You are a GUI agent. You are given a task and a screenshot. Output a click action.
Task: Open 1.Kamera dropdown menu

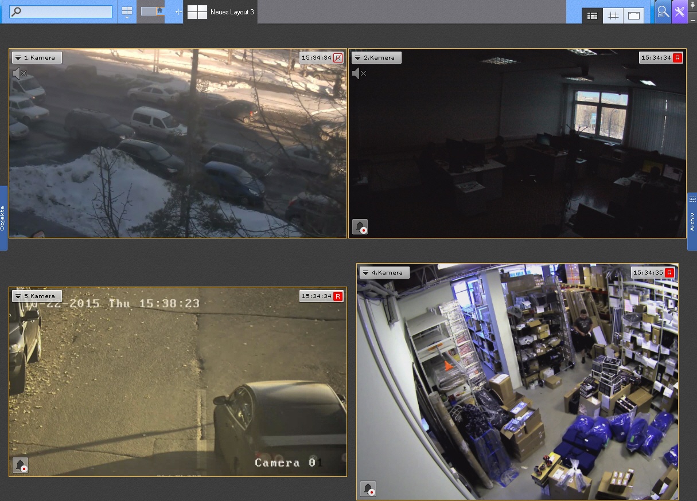[18, 58]
